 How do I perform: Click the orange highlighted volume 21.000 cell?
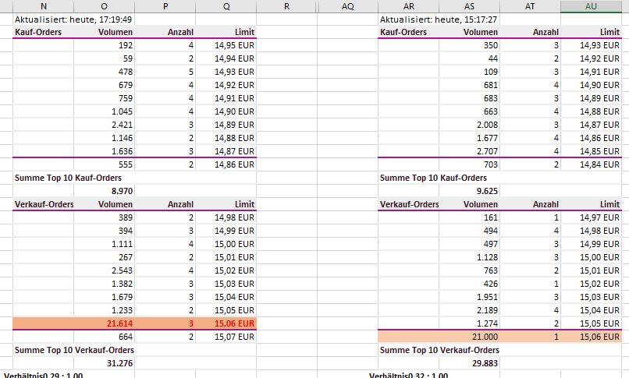[x=468, y=336]
